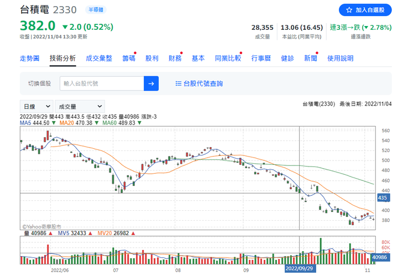
Task: Select the 技術分析 tab
Action: point(62,58)
